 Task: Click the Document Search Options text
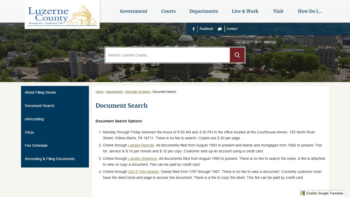pyautogui.click(x=119, y=121)
